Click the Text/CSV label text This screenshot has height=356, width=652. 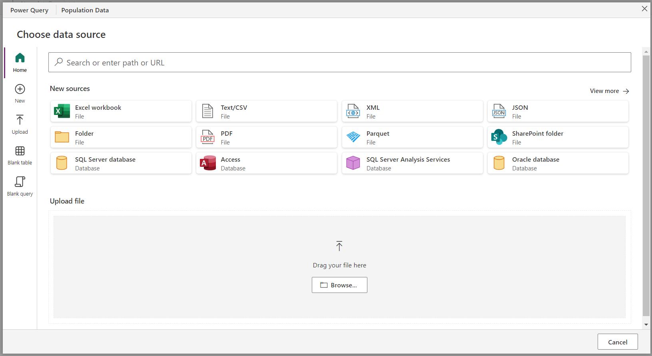(234, 107)
